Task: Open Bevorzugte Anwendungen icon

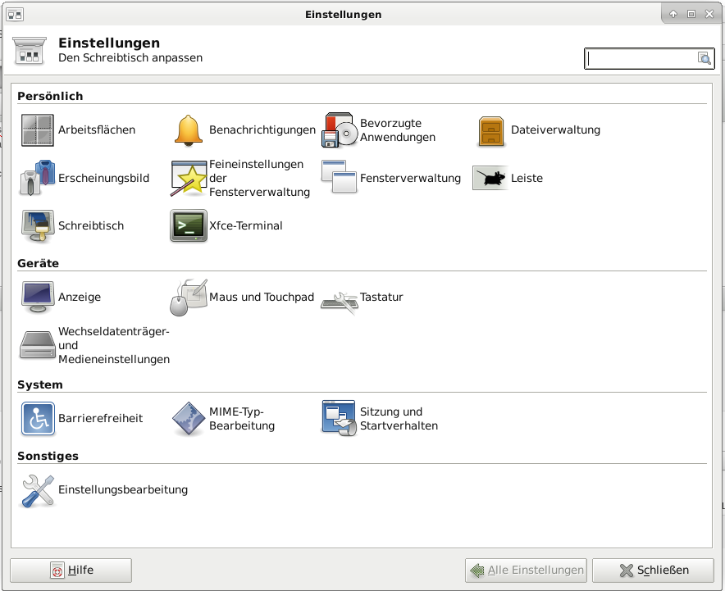Action: [x=340, y=130]
